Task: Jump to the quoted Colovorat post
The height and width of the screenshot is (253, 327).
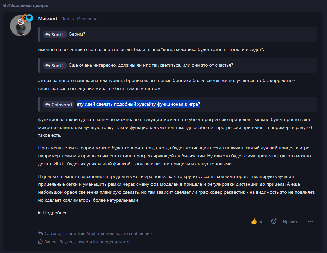Action: tap(58, 105)
